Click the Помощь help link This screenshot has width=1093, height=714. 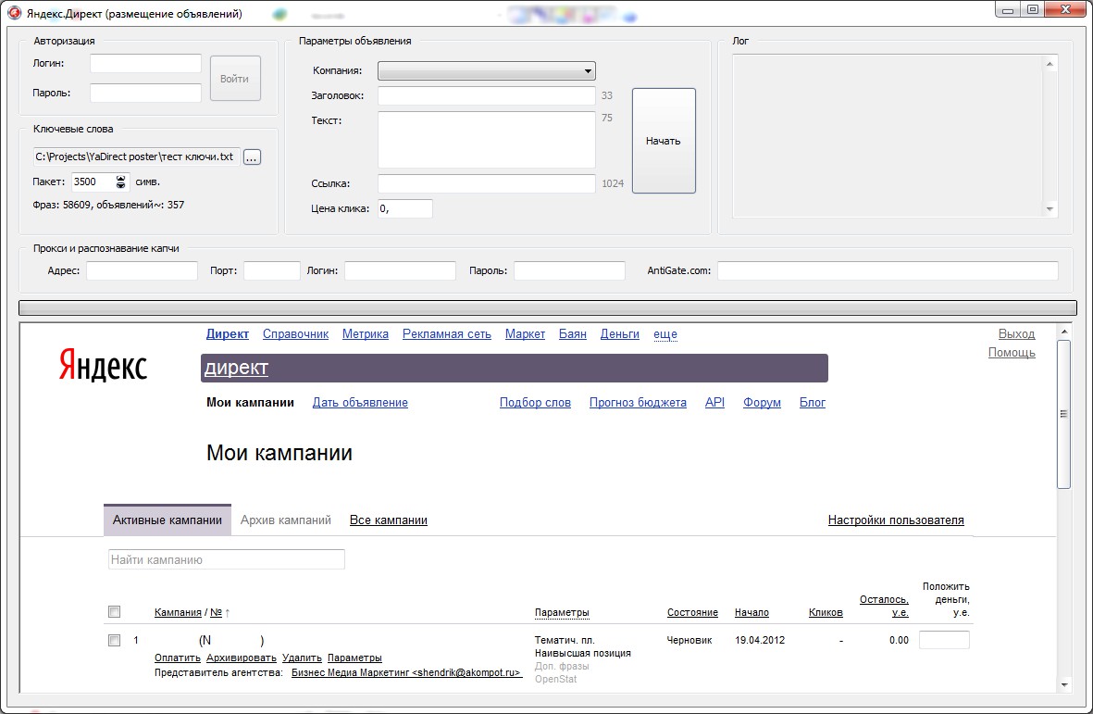1012,353
